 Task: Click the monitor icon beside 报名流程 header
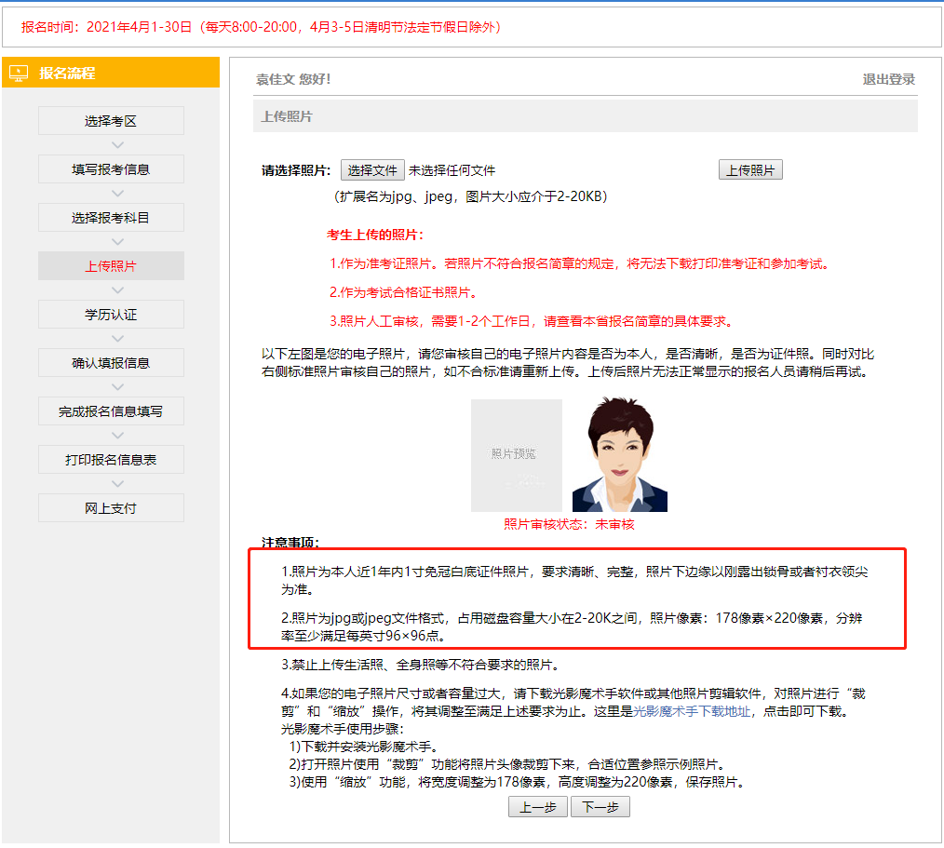[20, 71]
